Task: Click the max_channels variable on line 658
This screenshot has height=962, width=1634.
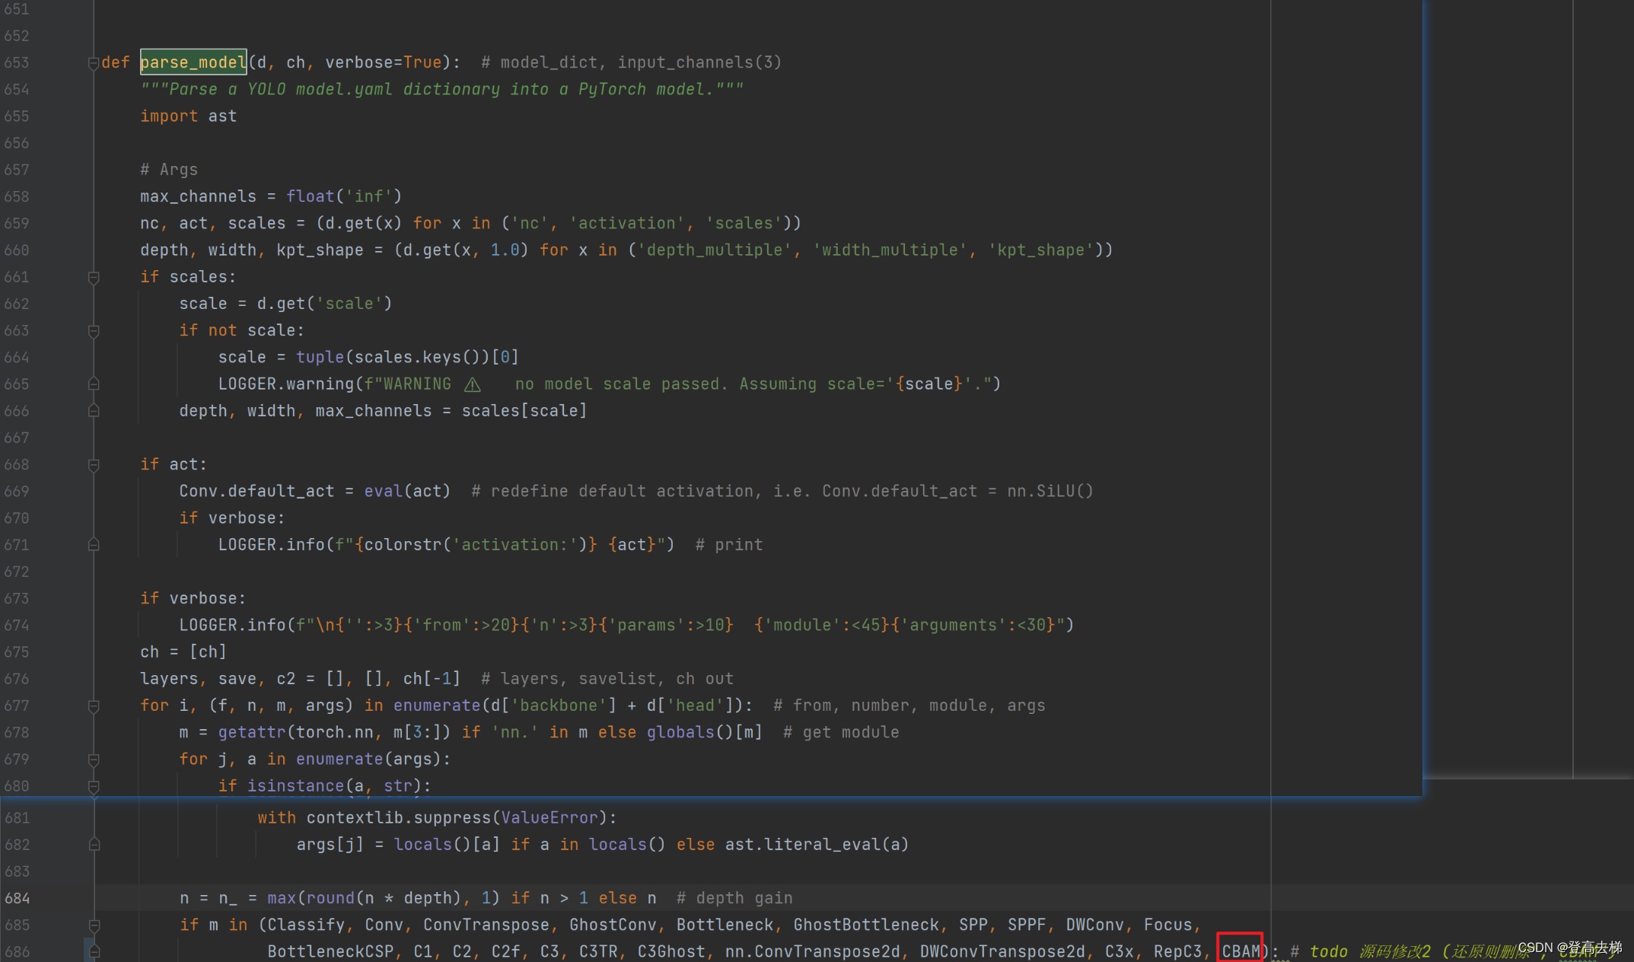Action: click(198, 196)
